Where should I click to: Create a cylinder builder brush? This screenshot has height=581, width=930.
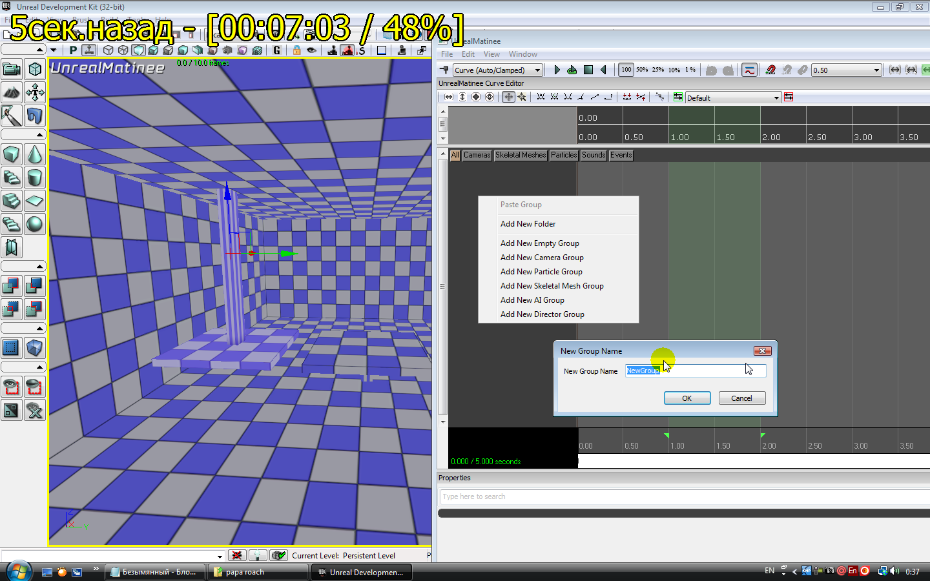[x=35, y=178]
